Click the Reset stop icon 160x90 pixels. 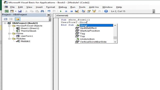click(x=71, y=11)
